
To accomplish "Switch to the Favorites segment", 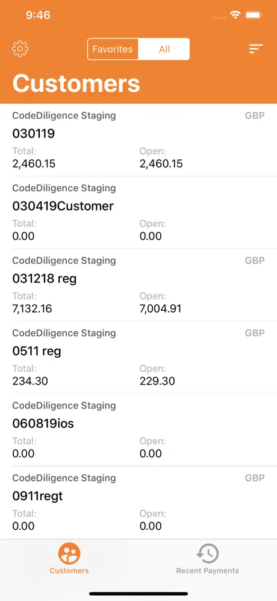I will pyautogui.click(x=113, y=49).
